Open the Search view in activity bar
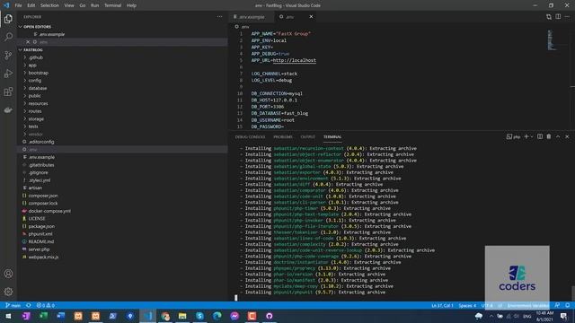 click(8, 37)
